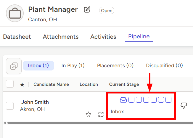Click the inbox stage tray icon
The image size is (193, 138).
click(x=123, y=100)
